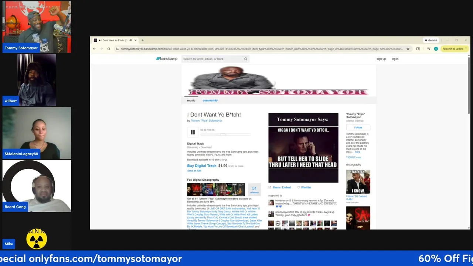Open the Chrome profile avatar
This screenshot has width=473, height=266.
pos(436,49)
